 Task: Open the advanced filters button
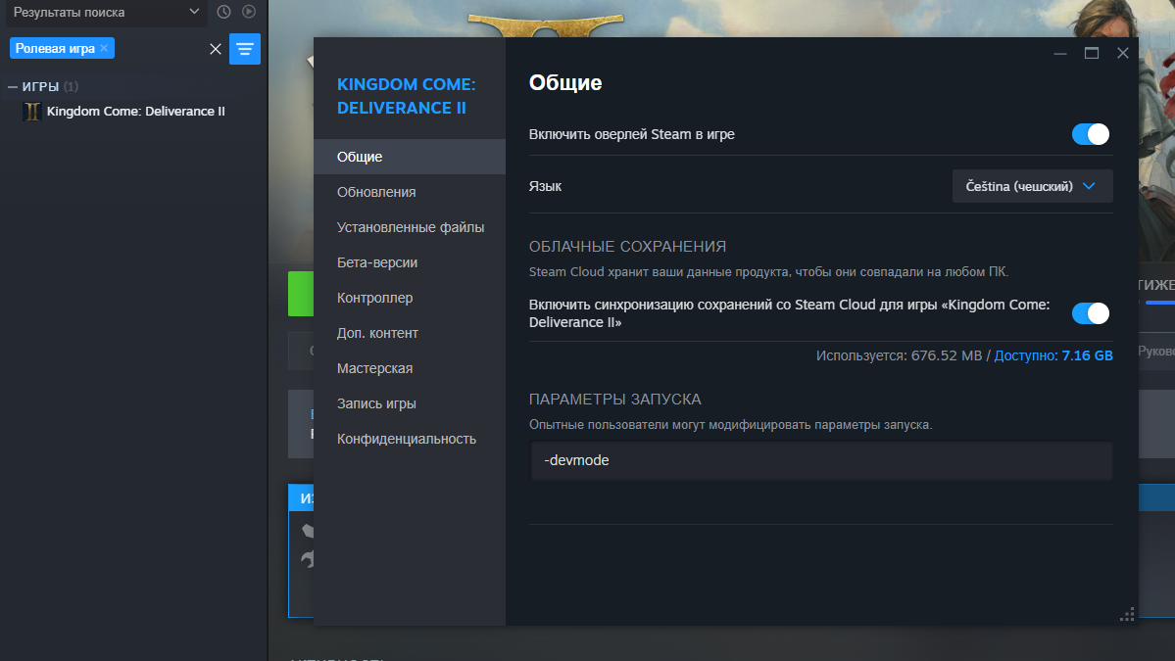point(244,49)
